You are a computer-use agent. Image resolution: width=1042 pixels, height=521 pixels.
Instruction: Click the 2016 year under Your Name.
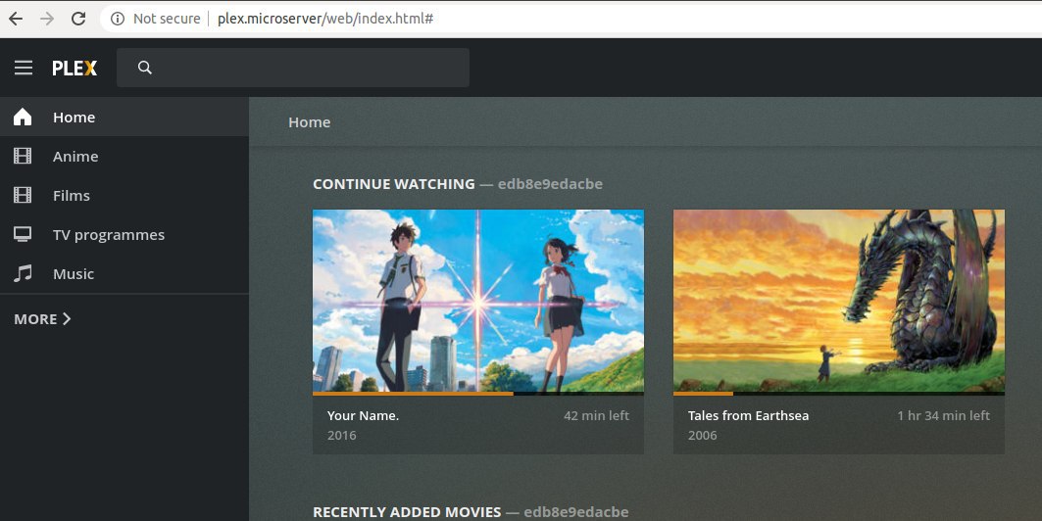pyautogui.click(x=341, y=436)
